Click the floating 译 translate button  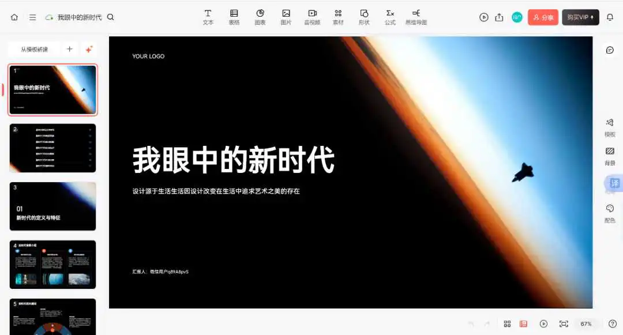pos(614,183)
